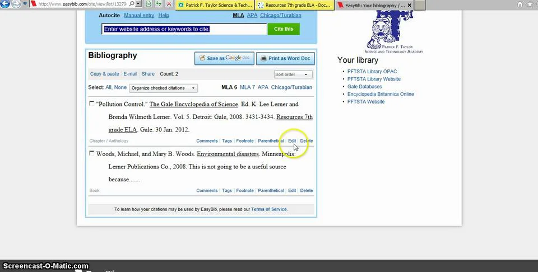Click Print as Word Doc button
This screenshot has height=272, width=538.
coord(285,58)
